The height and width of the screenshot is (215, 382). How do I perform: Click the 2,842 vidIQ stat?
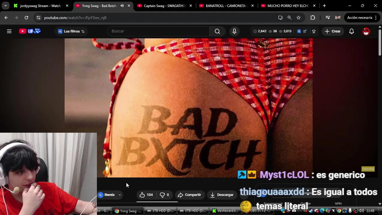[260, 31]
